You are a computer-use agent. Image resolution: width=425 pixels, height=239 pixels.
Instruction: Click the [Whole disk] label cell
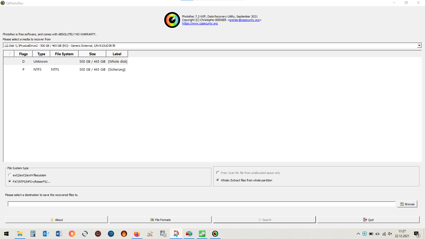click(118, 61)
